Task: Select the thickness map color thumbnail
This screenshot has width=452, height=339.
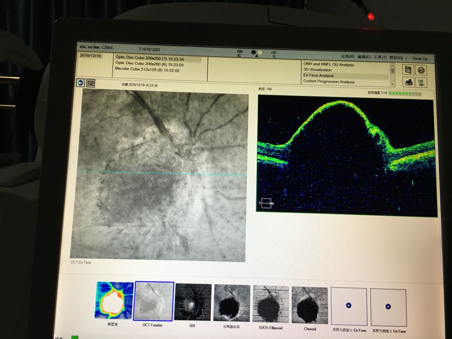Action: pyautogui.click(x=115, y=300)
